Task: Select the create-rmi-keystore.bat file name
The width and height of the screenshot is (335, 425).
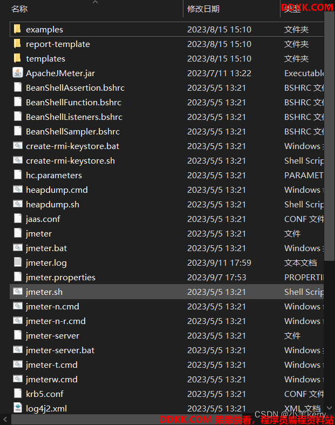Action: point(73,146)
